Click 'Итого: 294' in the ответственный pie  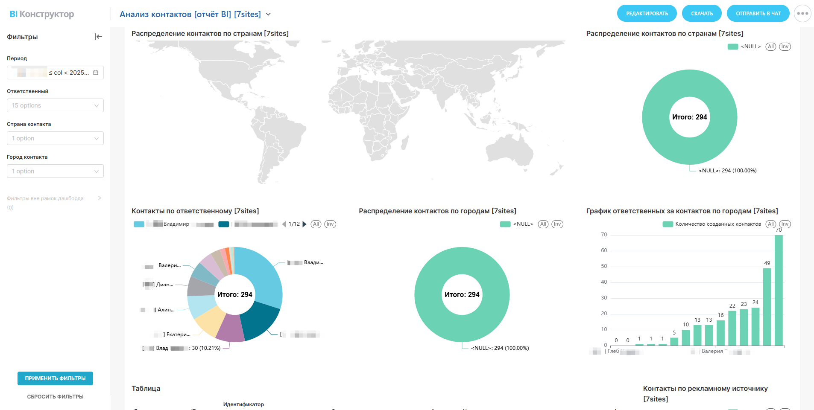click(x=235, y=294)
